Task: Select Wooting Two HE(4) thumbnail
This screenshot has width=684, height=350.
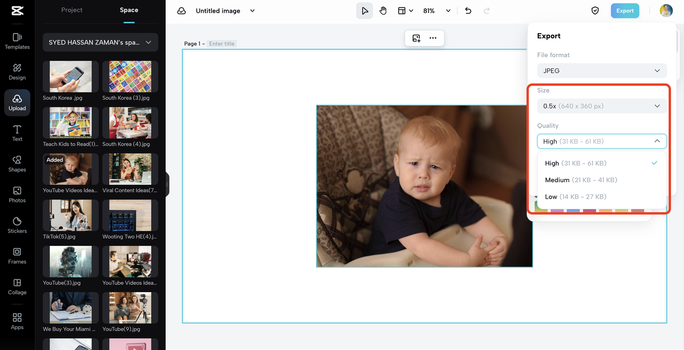Action: tap(130, 215)
